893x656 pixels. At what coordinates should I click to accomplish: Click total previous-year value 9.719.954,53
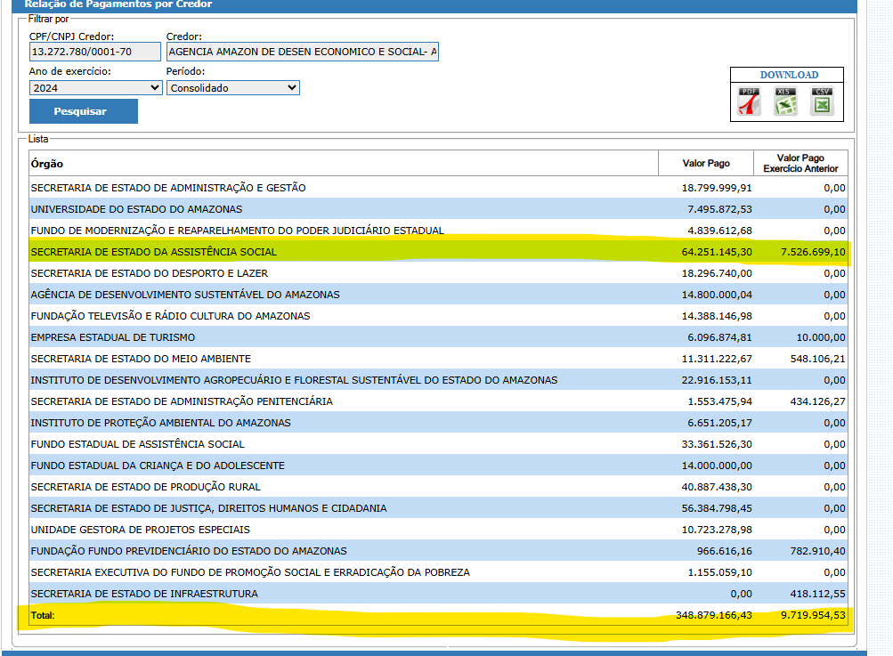(813, 615)
